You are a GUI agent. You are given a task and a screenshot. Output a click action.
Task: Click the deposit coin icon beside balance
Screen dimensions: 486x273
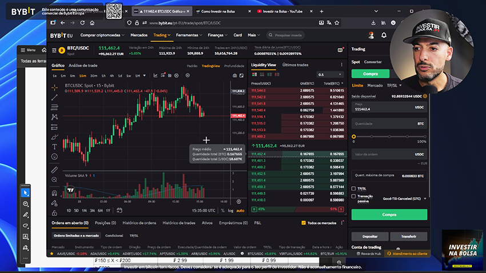[x=425, y=97]
